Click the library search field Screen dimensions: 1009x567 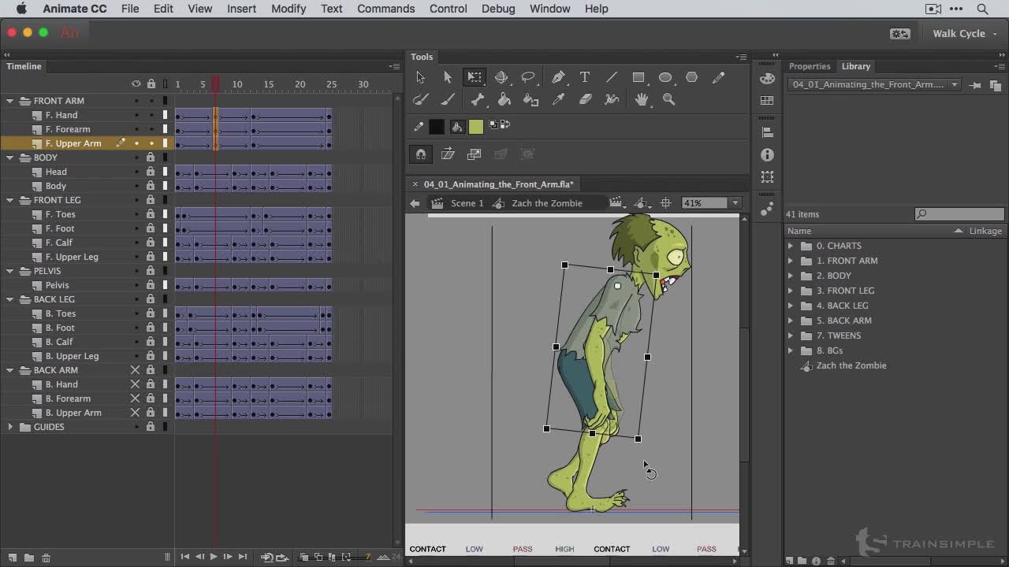point(960,214)
